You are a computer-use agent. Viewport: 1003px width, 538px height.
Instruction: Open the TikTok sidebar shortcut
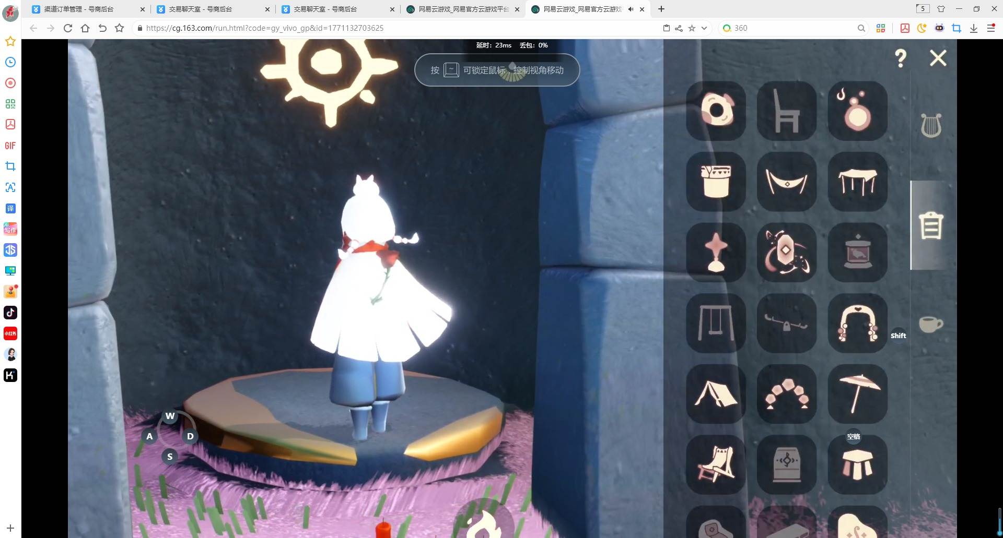10,313
